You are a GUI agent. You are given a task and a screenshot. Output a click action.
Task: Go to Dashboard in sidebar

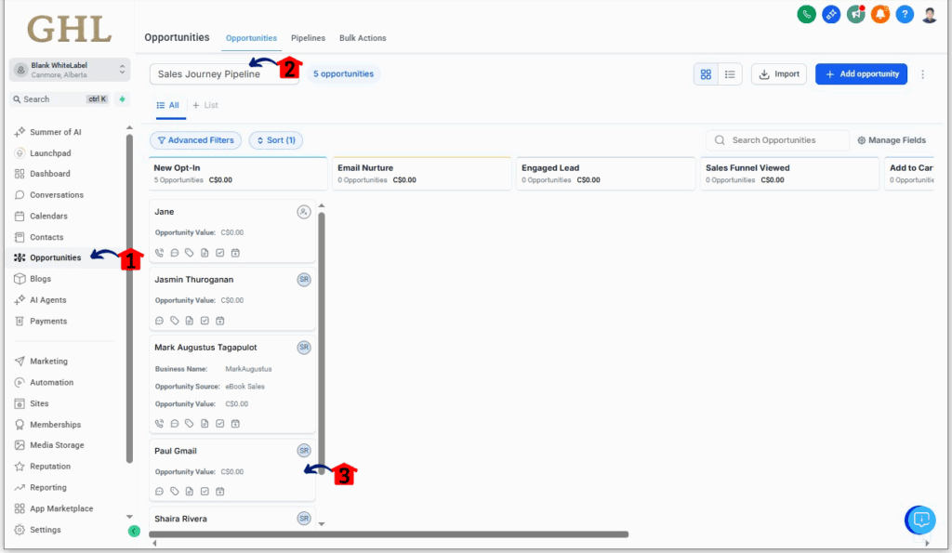[50, 174]
